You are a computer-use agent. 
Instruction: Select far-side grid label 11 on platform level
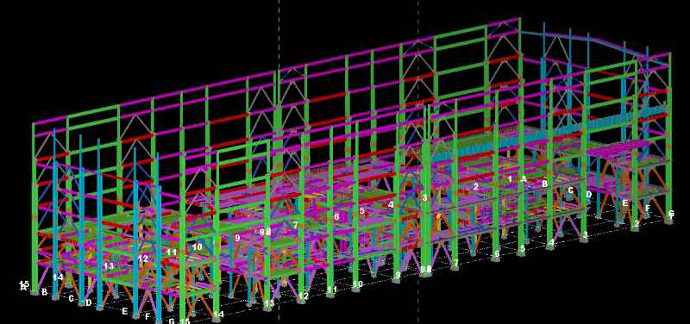172,252
